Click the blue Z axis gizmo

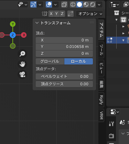click(13, 35)
